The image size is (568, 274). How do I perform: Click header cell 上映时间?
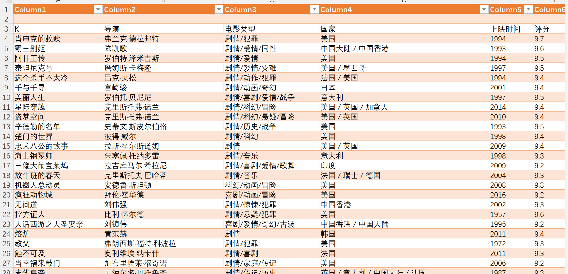(x=511, y=29)
